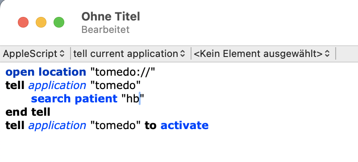Click the activate keyword in last line

(184, 126)
